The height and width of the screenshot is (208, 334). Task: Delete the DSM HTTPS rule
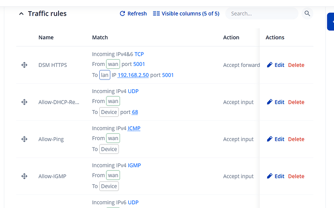click(x=296, y=65)
